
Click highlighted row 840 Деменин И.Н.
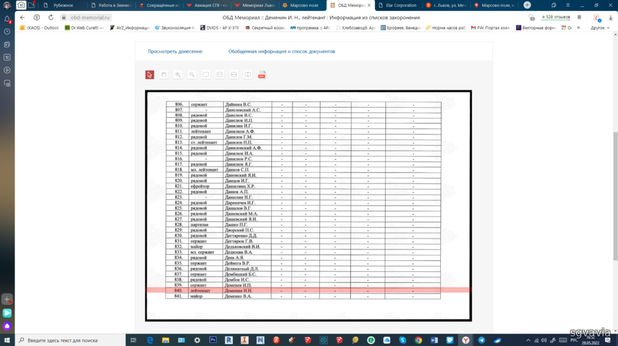click(308, 291)
